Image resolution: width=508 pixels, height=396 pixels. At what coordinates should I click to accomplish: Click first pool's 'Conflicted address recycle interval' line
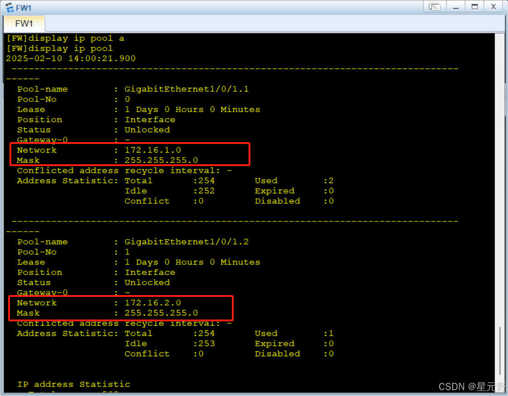125,171
